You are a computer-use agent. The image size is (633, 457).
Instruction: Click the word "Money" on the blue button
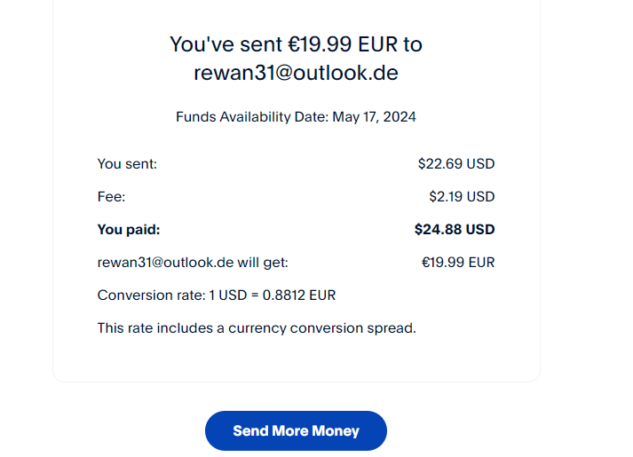point(335,431)
